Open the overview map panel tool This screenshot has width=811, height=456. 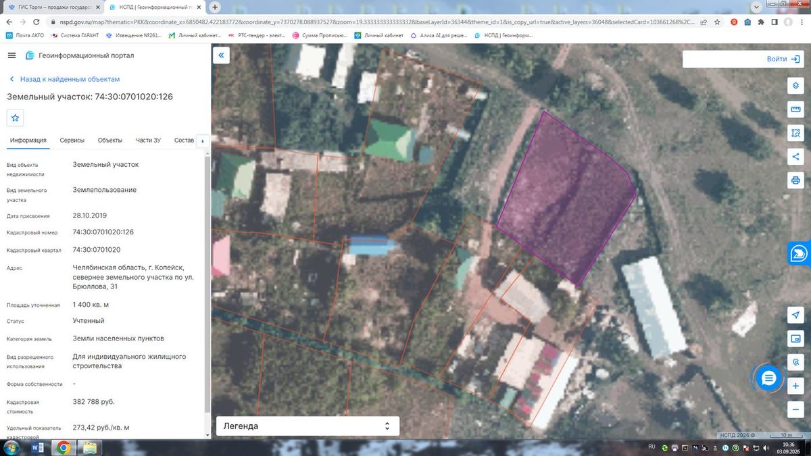795,338
